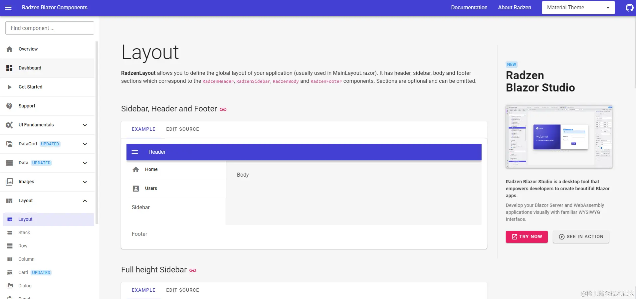Image resolution: width=636 pixels, height=299 pixels.
Task: Open the Documentation menu link
Action: [469, 8]
